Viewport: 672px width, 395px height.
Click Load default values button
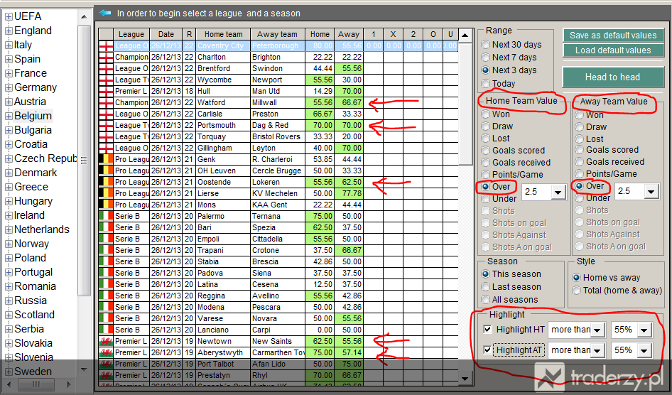613,50
